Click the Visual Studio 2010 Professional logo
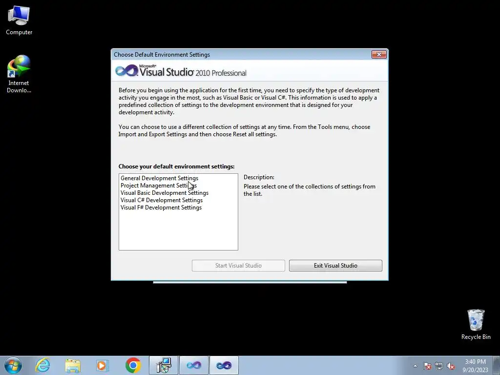The width and height of the screenshot is (500, 375). tap(181, 71)
